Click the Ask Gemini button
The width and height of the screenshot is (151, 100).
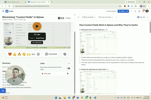(131, 2)
